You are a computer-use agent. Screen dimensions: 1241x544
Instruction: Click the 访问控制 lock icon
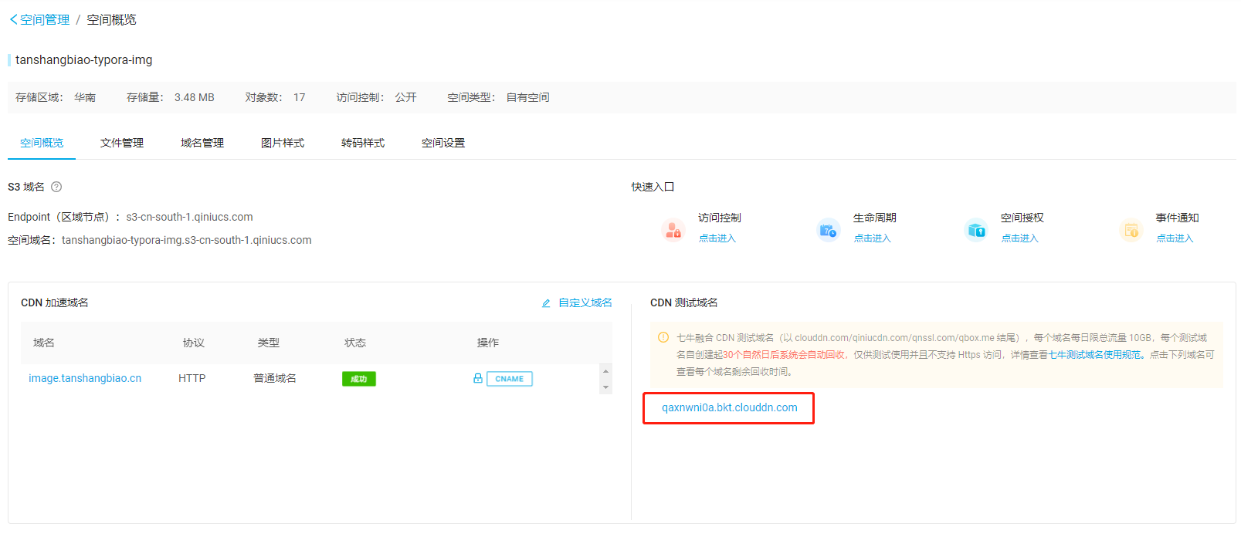coord(673,230)
